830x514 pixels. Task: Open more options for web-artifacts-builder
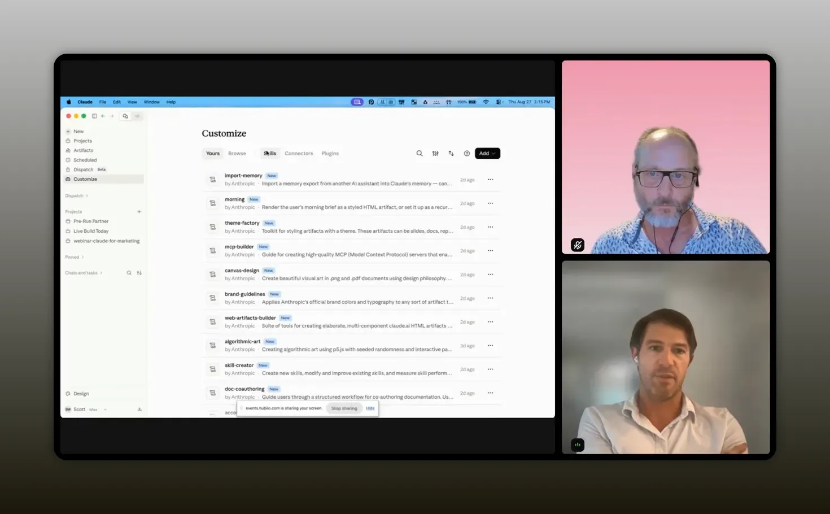(491, 322)
